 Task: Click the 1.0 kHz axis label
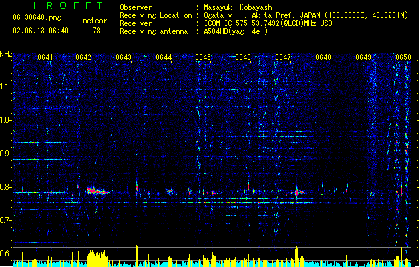(x=6, y=120)
